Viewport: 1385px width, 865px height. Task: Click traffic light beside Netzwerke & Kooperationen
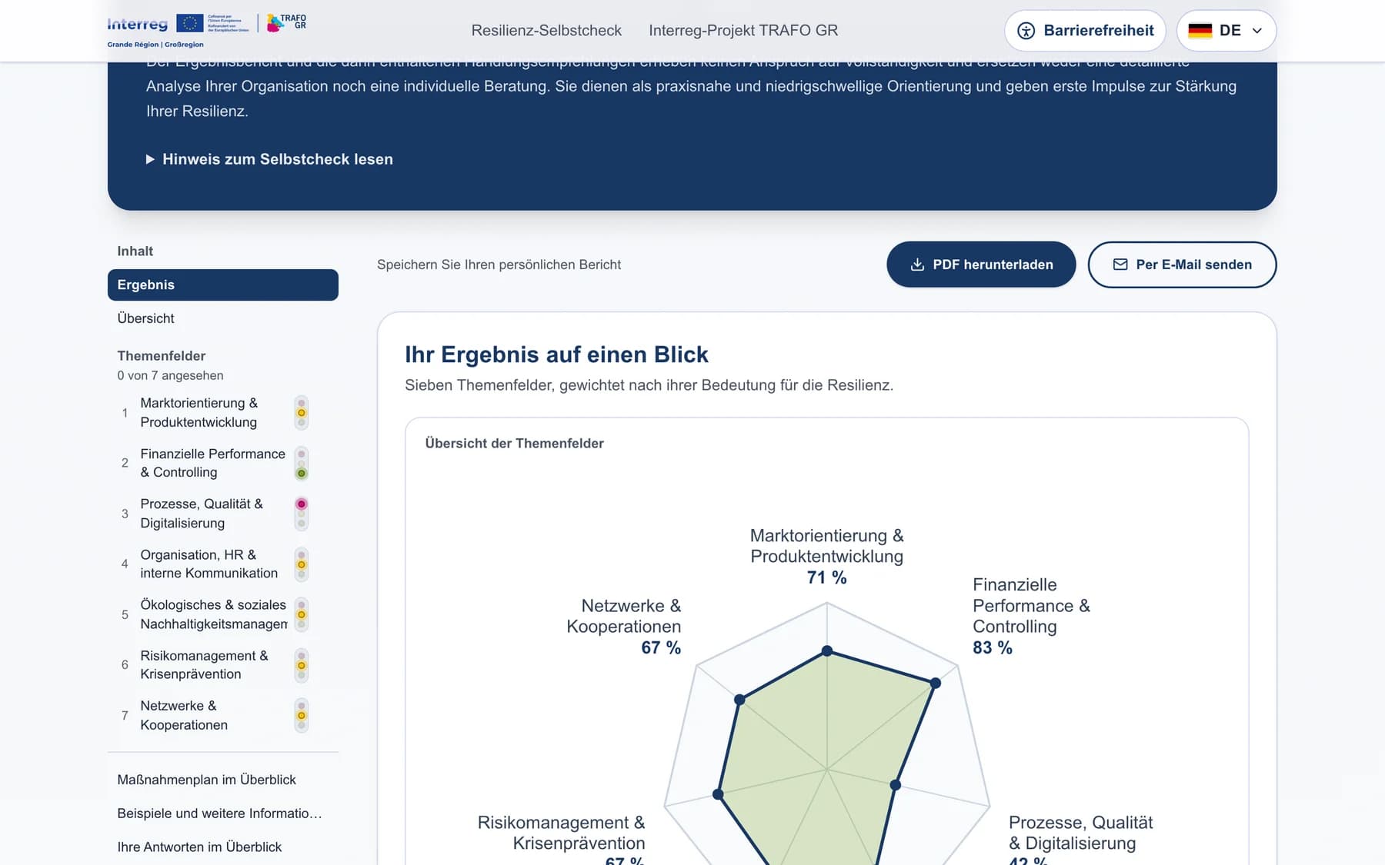coord(302,715)
